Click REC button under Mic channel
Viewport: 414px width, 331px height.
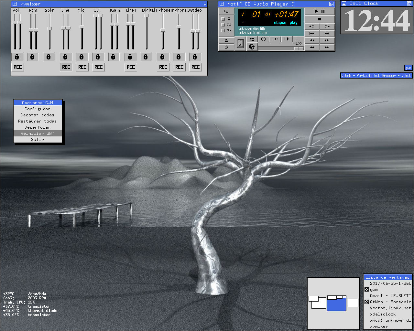(x=82, y=67)
